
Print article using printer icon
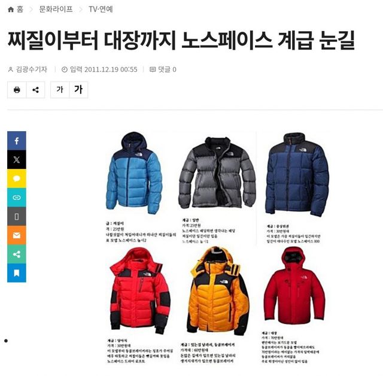pyautogui.click(x=17, y=90)
